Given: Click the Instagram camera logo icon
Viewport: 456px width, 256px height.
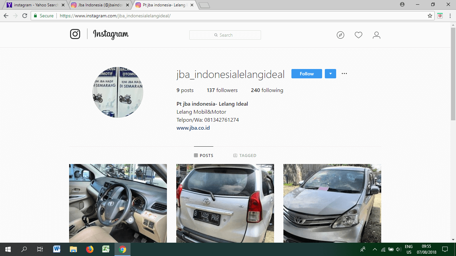Looking at the screenshot, I should point(75,34).
